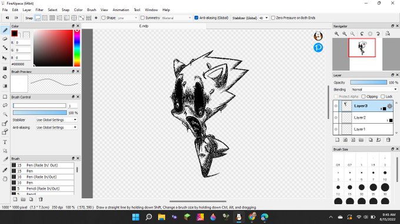This screenshot has width=400, height=224.
Task: Select the Text tool
Action: click(x=5, y=142)
